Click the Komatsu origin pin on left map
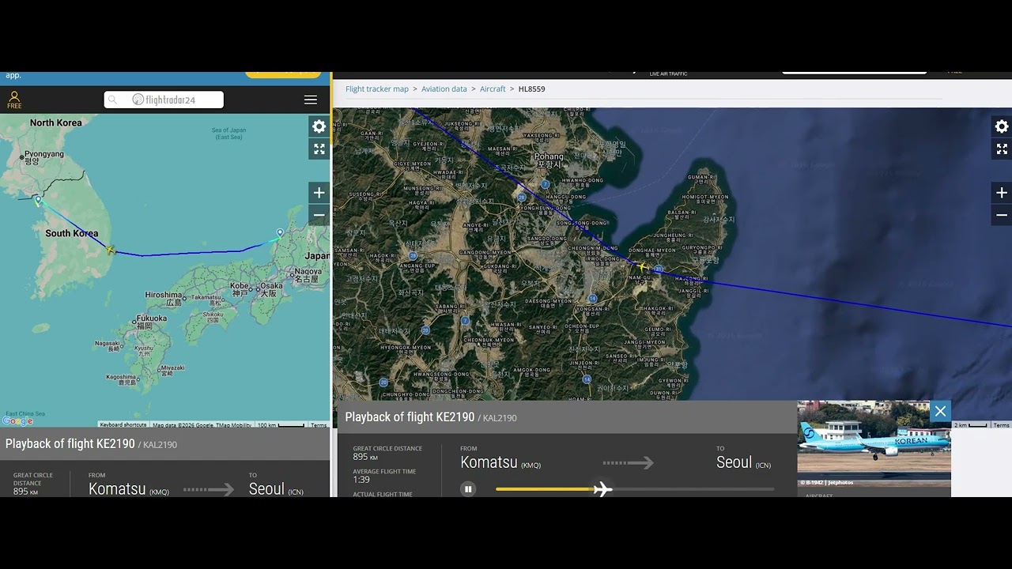Screen dimensions: 1012x569 [x=280, y=233]
